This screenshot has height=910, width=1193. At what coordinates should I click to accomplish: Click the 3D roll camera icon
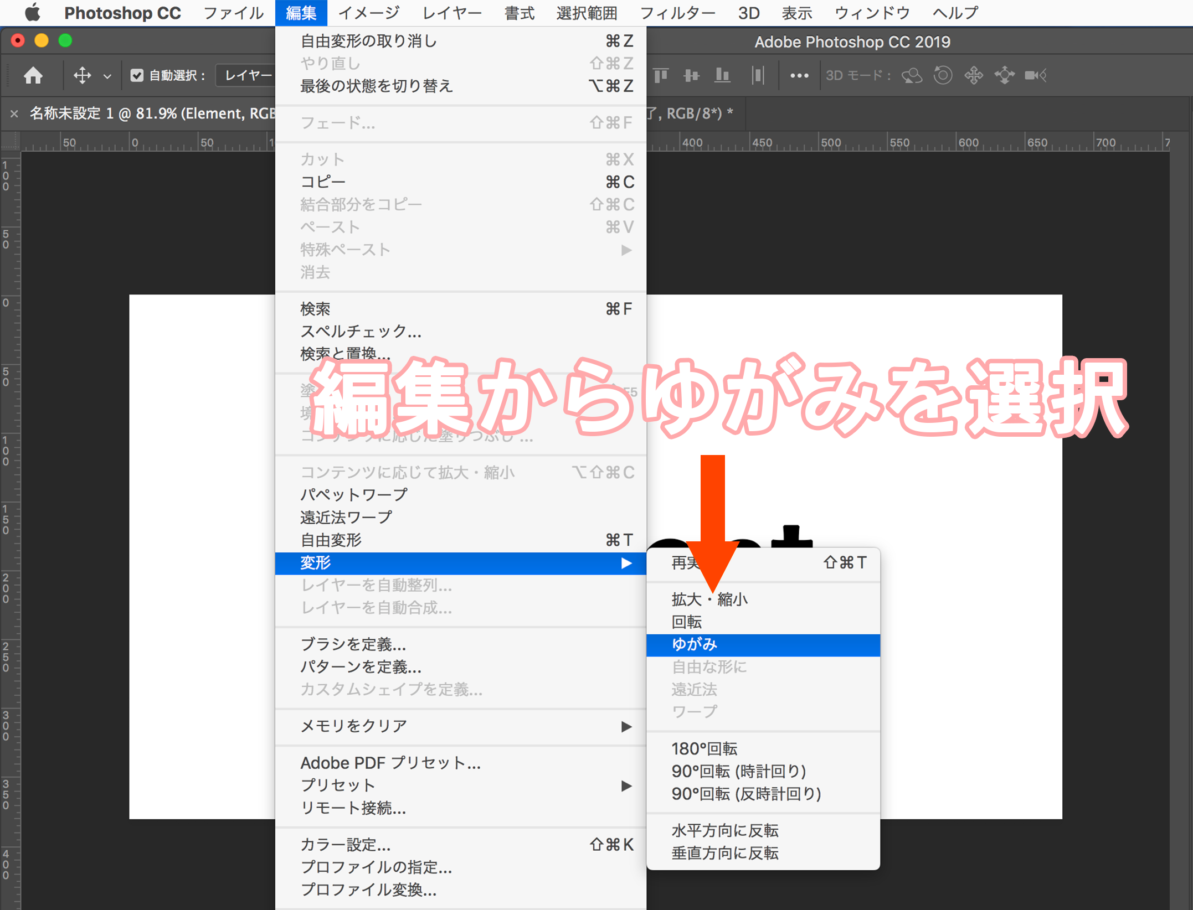click(x=943, y=75)
